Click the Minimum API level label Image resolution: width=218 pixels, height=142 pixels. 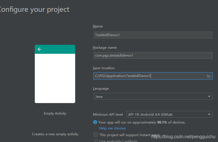coord(108,115)
